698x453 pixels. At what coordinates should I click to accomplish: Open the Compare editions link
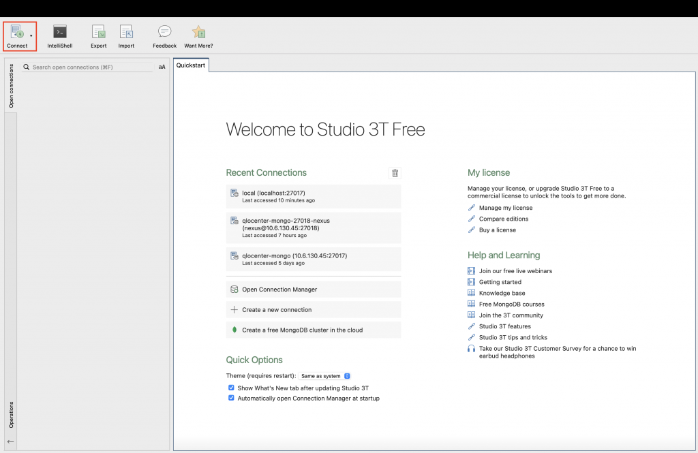click(504, 219)
